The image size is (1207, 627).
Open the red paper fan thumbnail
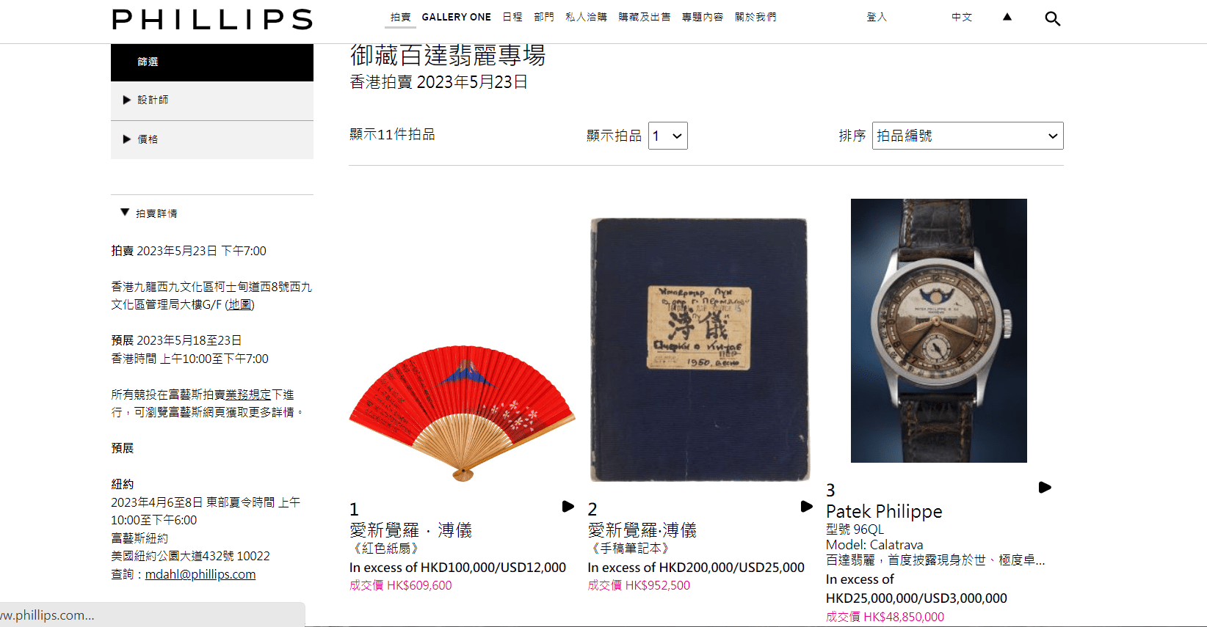click(x=462, y=414)
